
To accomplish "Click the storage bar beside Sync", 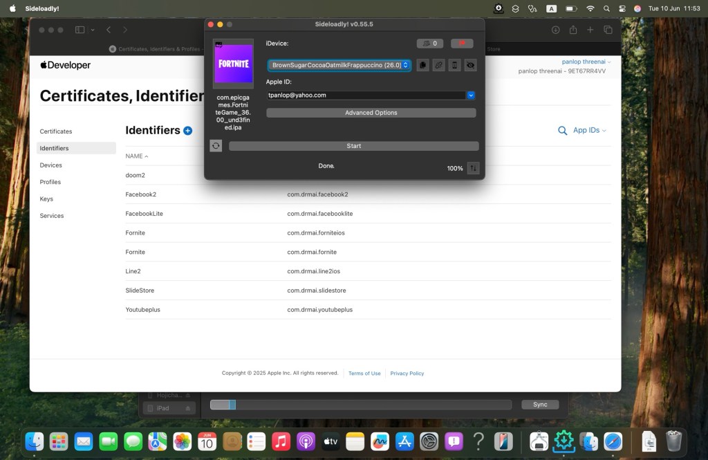I will [x=361, y=405].
